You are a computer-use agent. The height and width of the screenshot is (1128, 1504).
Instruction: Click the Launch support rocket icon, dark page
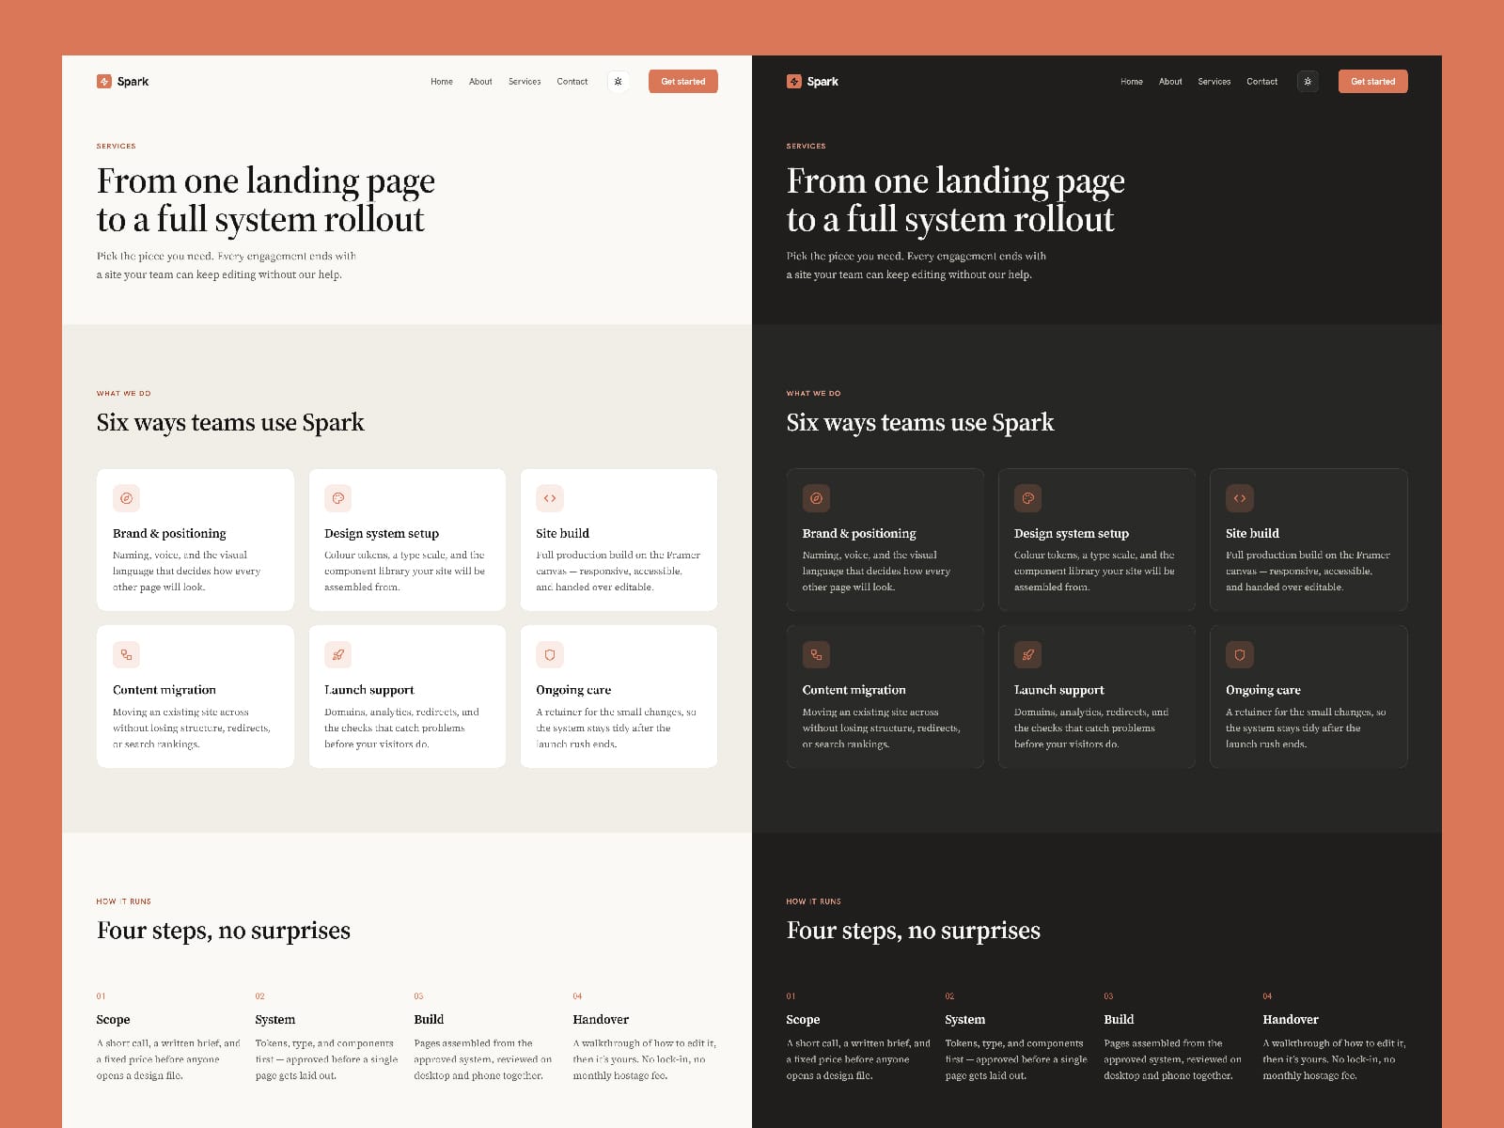(x=1028, y=655)
